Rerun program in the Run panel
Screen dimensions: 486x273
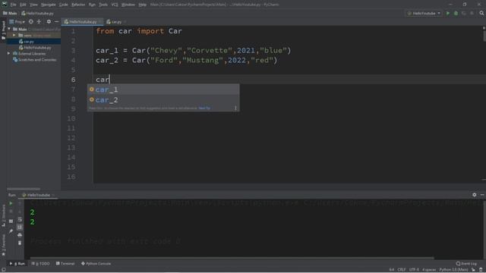(11, 203)
